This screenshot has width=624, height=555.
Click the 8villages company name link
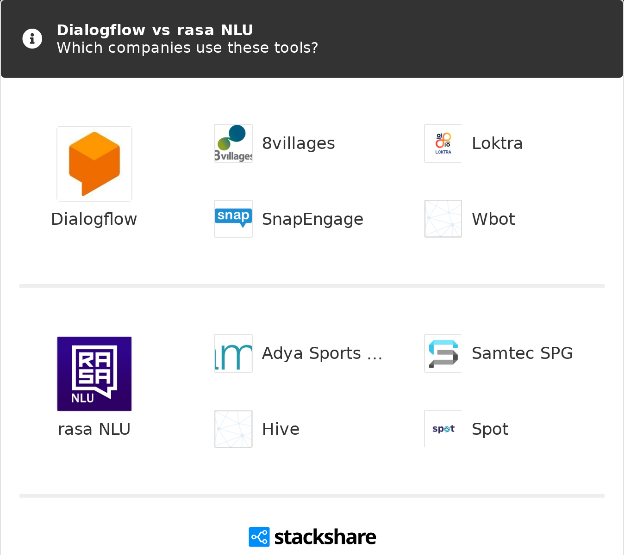click(299, 143)
